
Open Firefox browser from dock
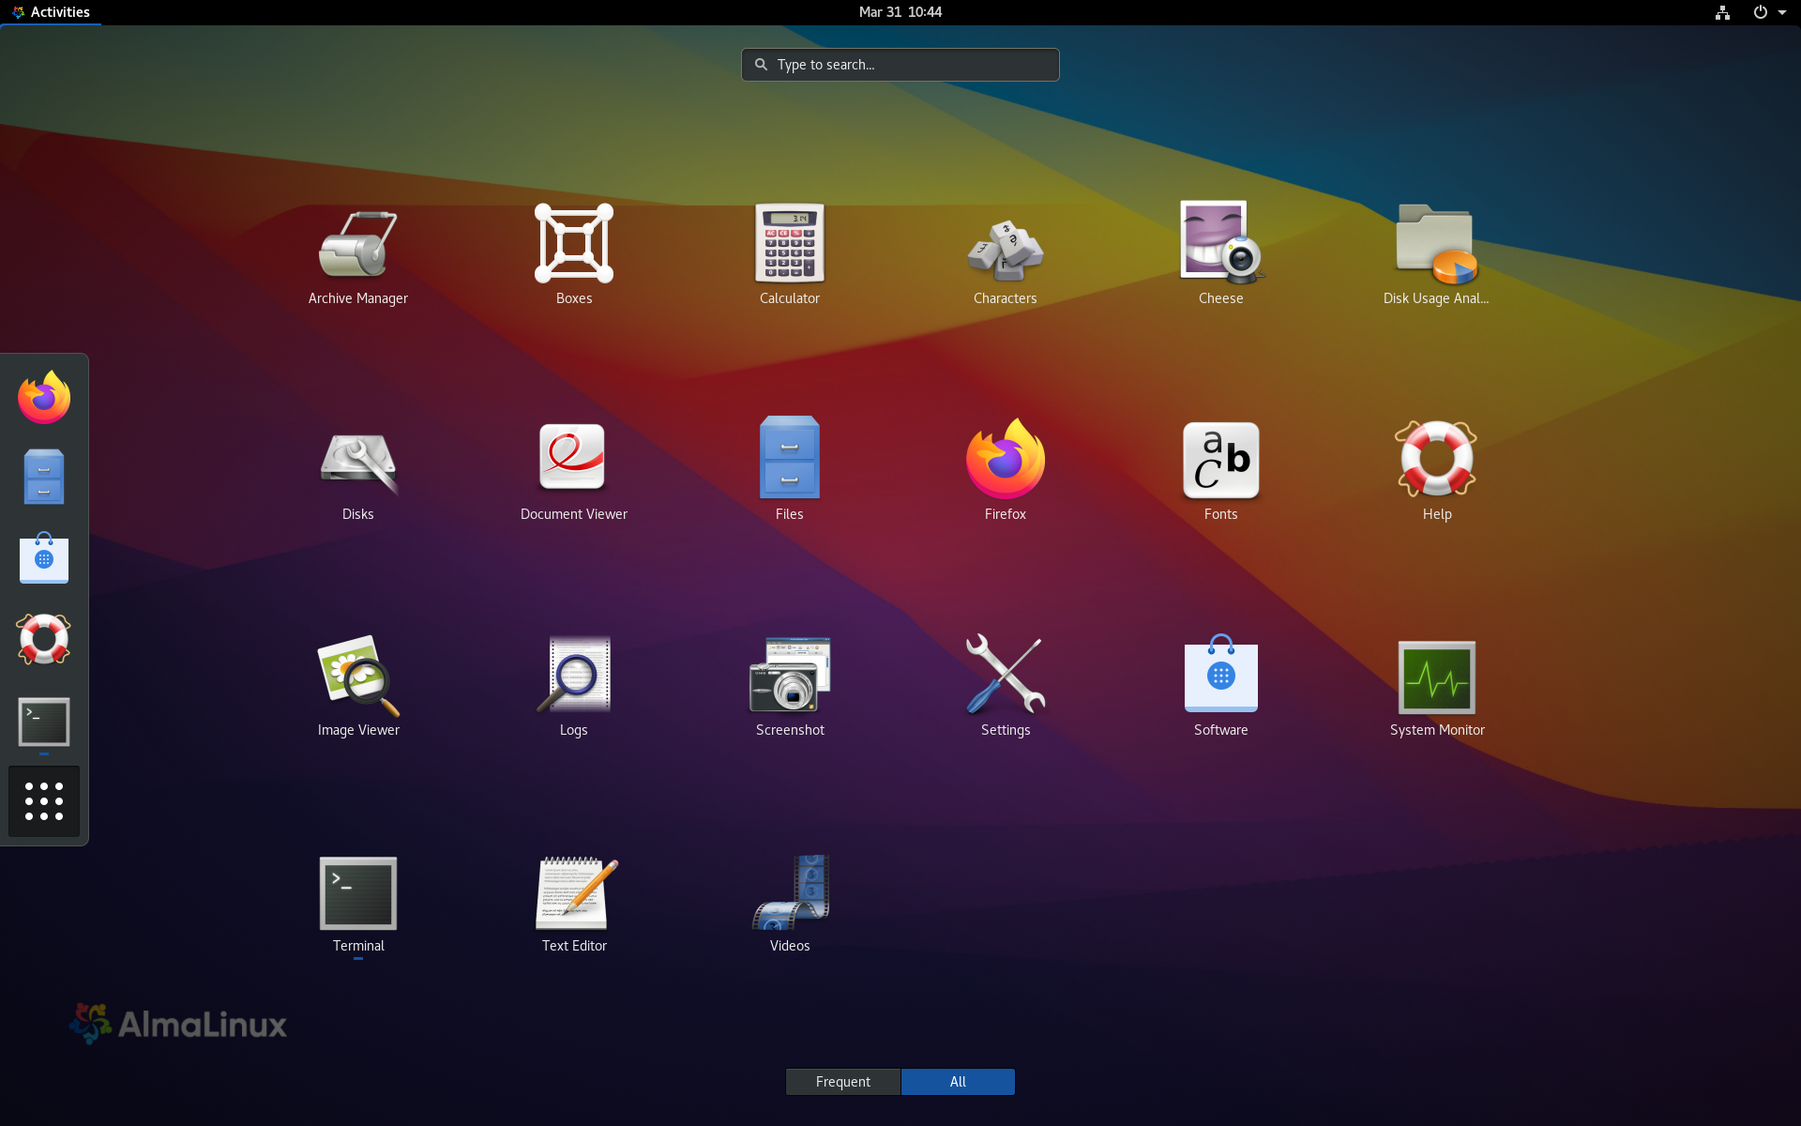pos(44,398)
